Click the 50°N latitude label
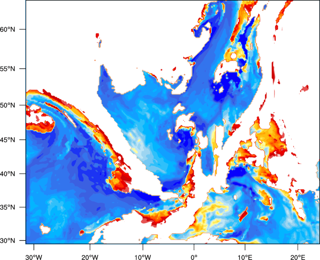The width and height of the screenshot is (320, 260). pyautogui.click(x=8, y=105)
